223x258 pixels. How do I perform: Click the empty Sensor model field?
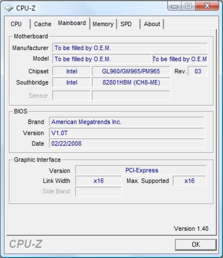click(131, 95)
